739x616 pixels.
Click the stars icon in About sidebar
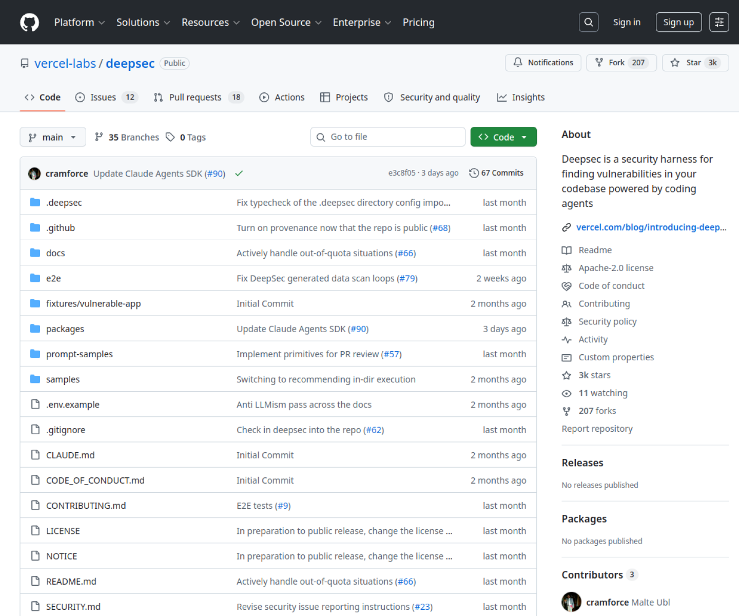[x=567, y=375]
